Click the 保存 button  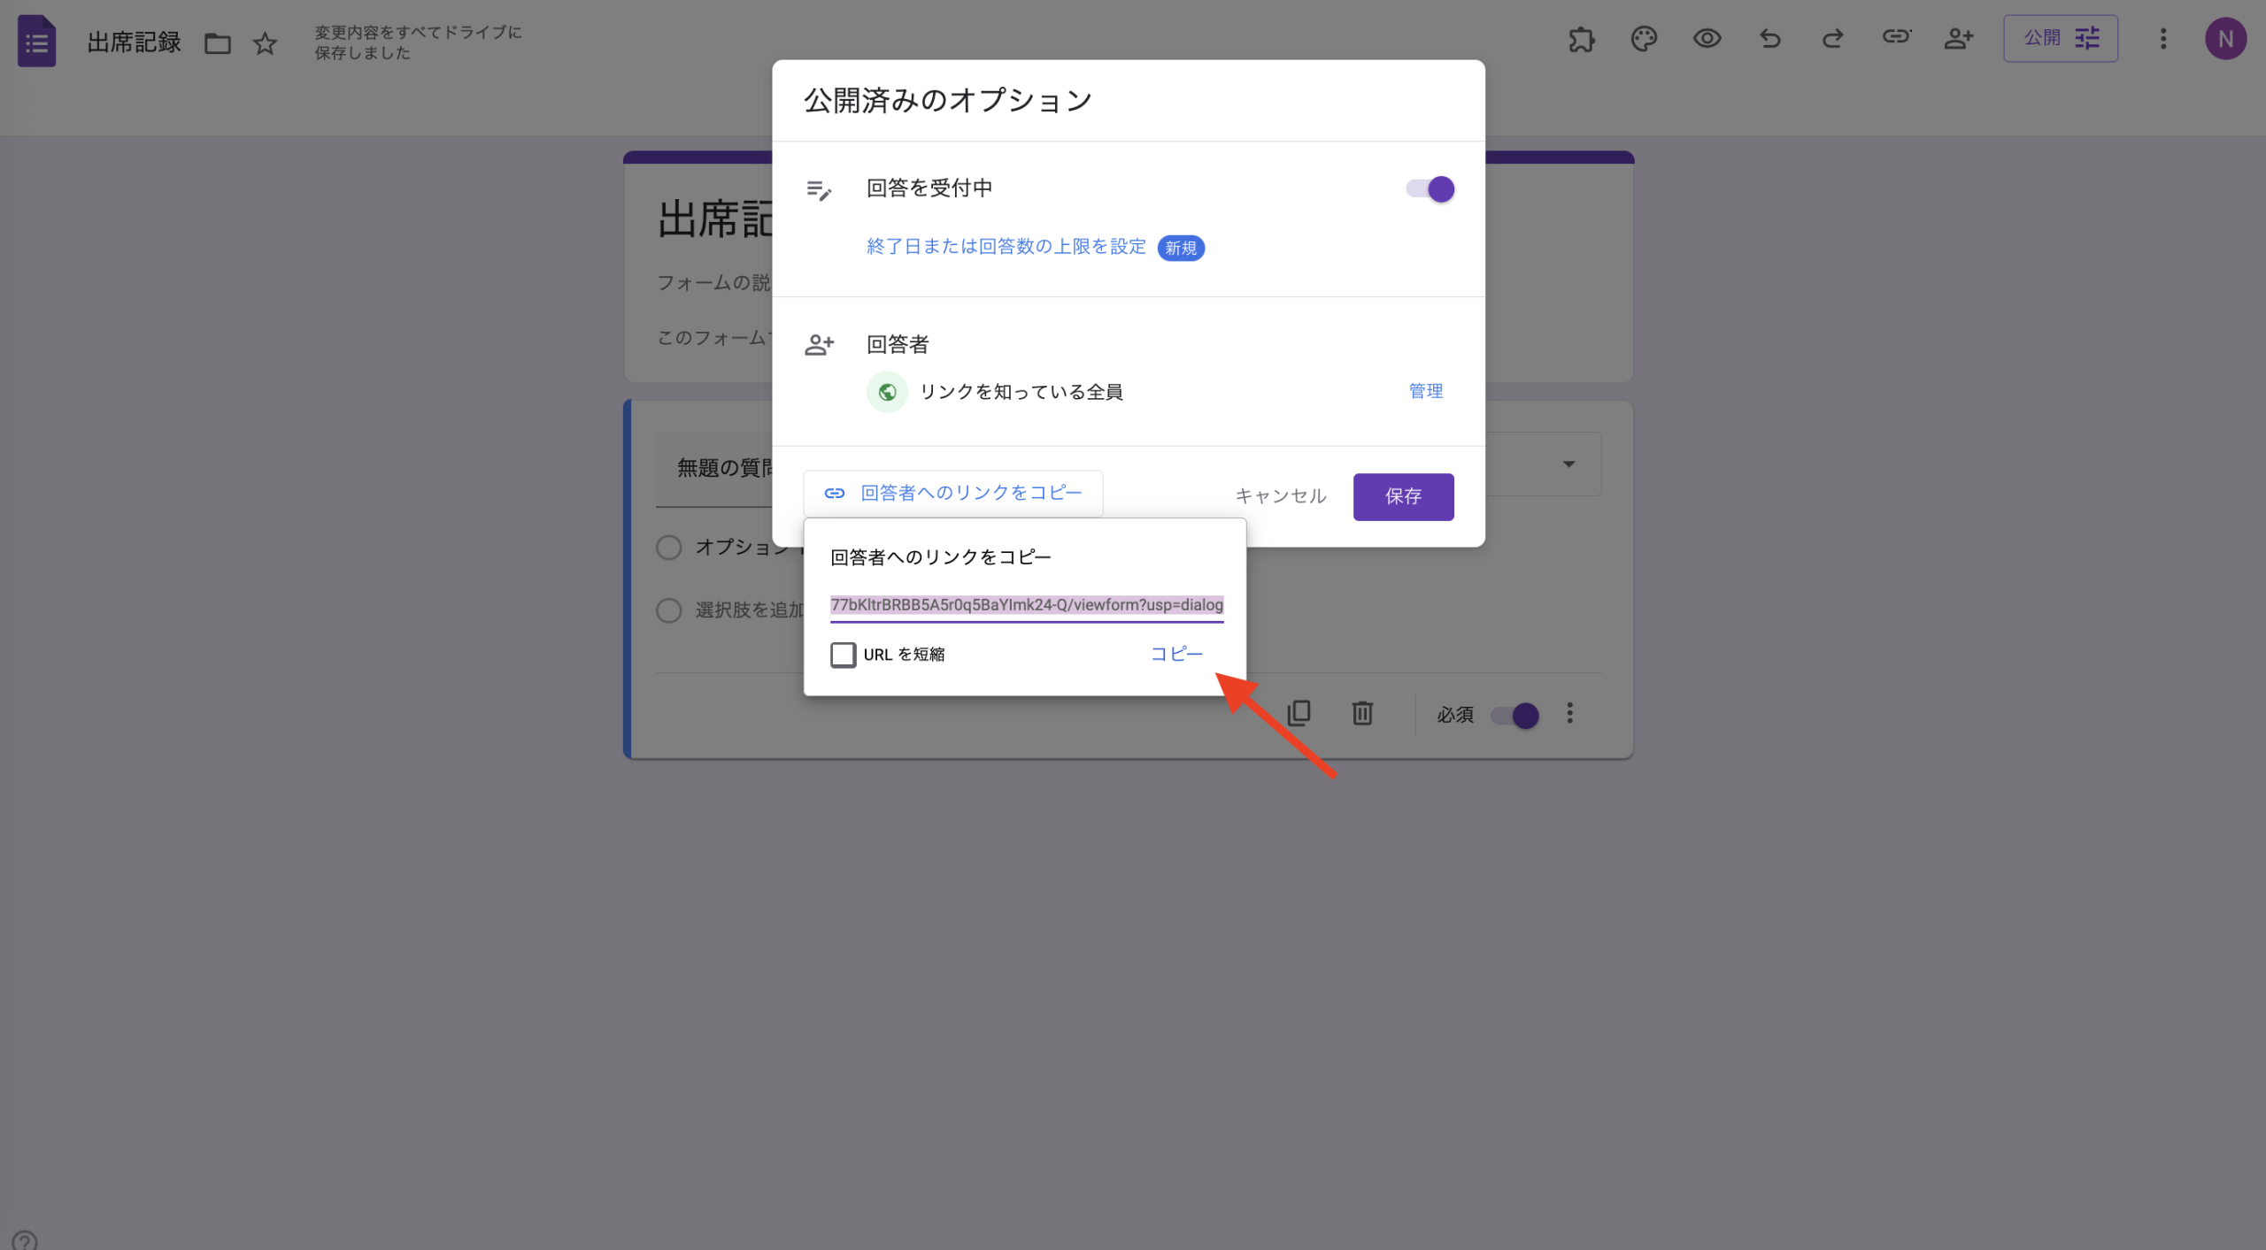point(1403,496)
